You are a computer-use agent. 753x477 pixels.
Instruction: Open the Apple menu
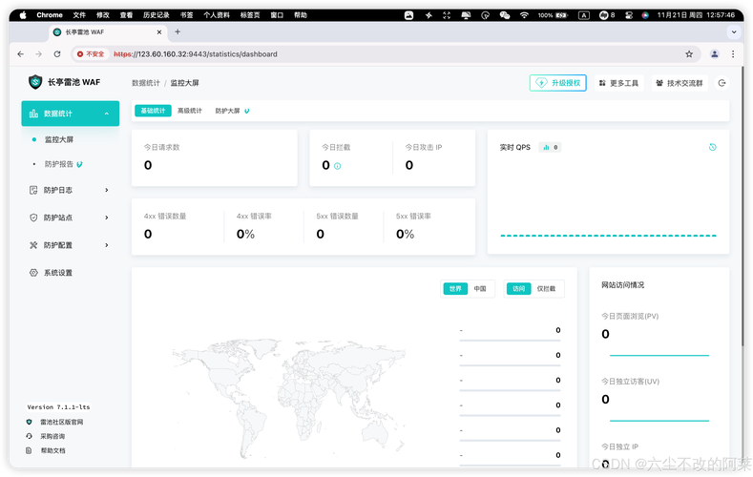pos(23,15)
